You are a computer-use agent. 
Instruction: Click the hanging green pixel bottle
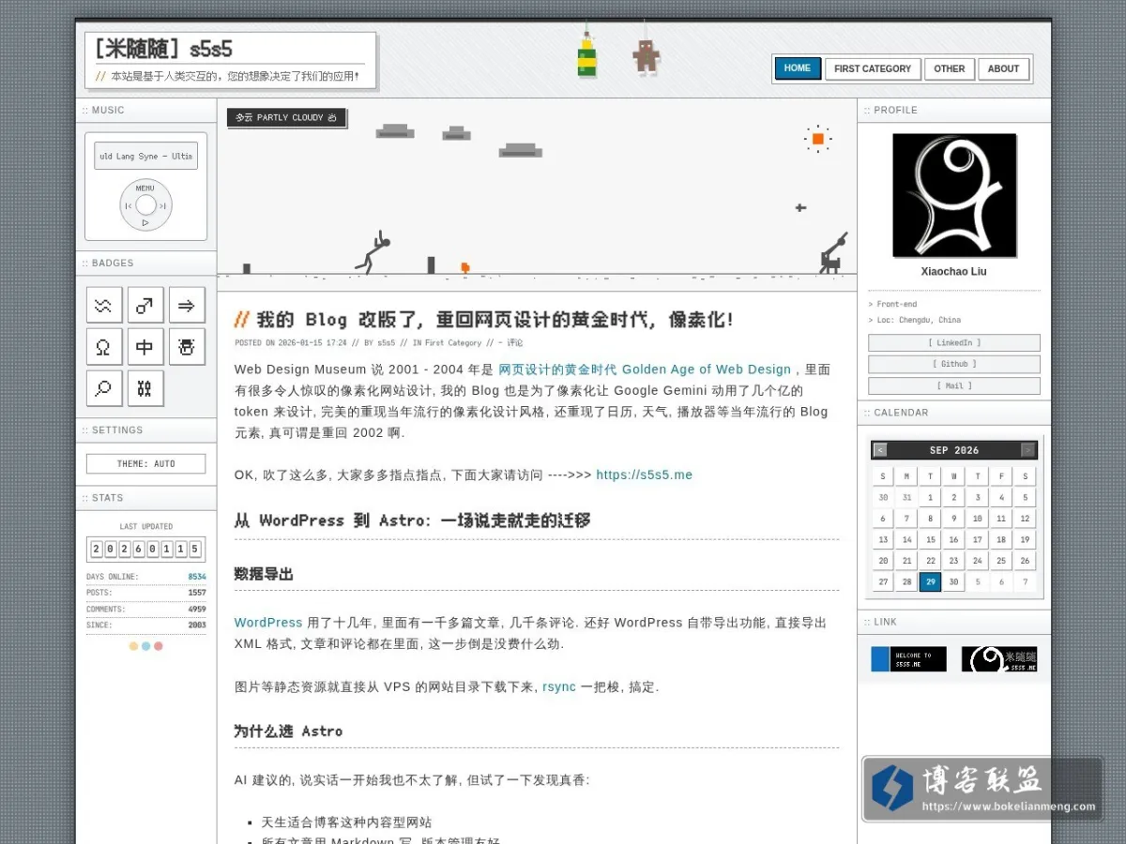tap(586, 56)
